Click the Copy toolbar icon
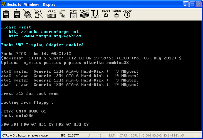 (x=62, y=14)
